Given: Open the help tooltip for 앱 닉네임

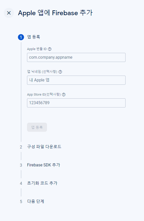Looking at the screenshot, I should pos(60,72).
